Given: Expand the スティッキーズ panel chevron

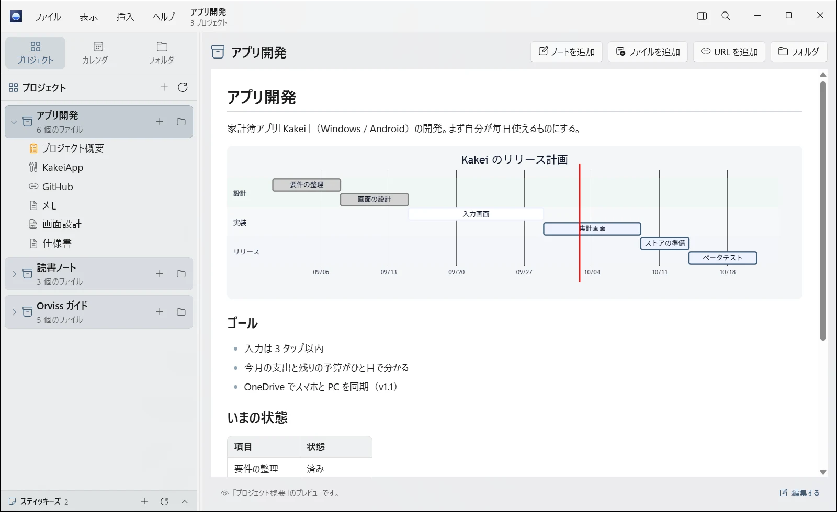Looking at the screenshot, I should (185, 501).
